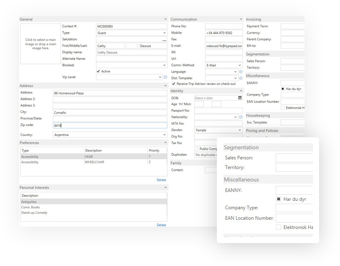Click the info icon beside Vip Level
Image resolution: width=340 pixels, height=266 pixels.
pos(165,77)
